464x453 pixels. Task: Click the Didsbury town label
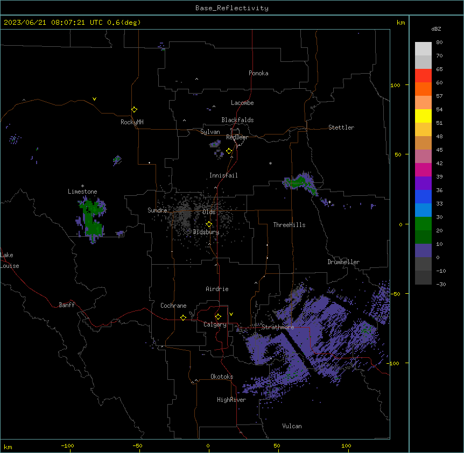click(x=206, y=232)
